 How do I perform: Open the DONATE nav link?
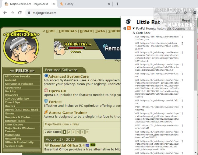[87, 31]
